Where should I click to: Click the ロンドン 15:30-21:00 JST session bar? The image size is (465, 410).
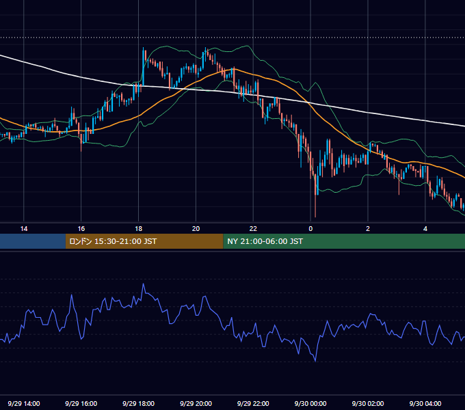coord(144,241)
